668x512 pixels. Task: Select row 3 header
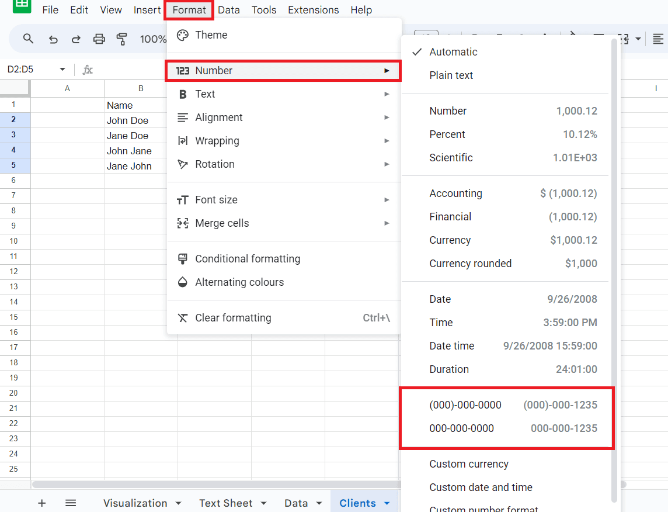point(15,135)
